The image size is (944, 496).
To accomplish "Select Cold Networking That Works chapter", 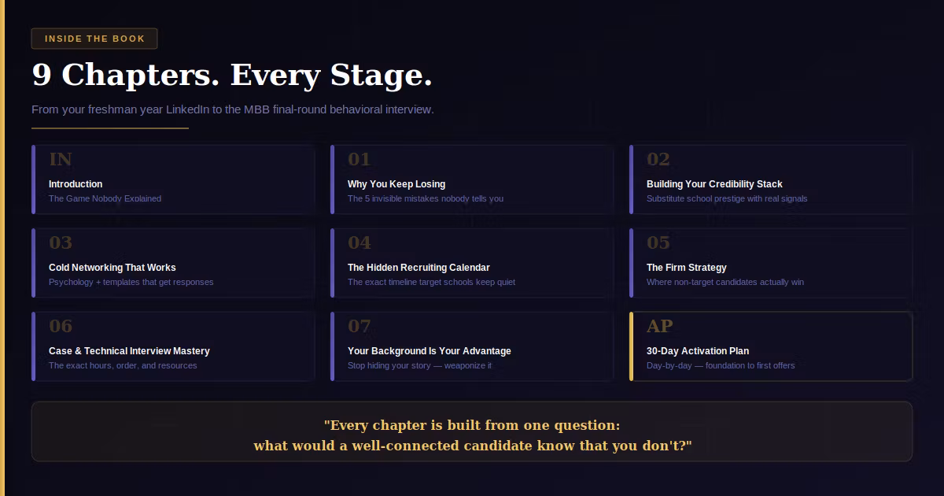I will (x=173, y=263).
